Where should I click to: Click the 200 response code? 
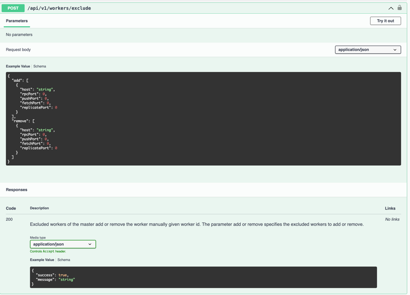pyautogui.click(x=9, y=219)
